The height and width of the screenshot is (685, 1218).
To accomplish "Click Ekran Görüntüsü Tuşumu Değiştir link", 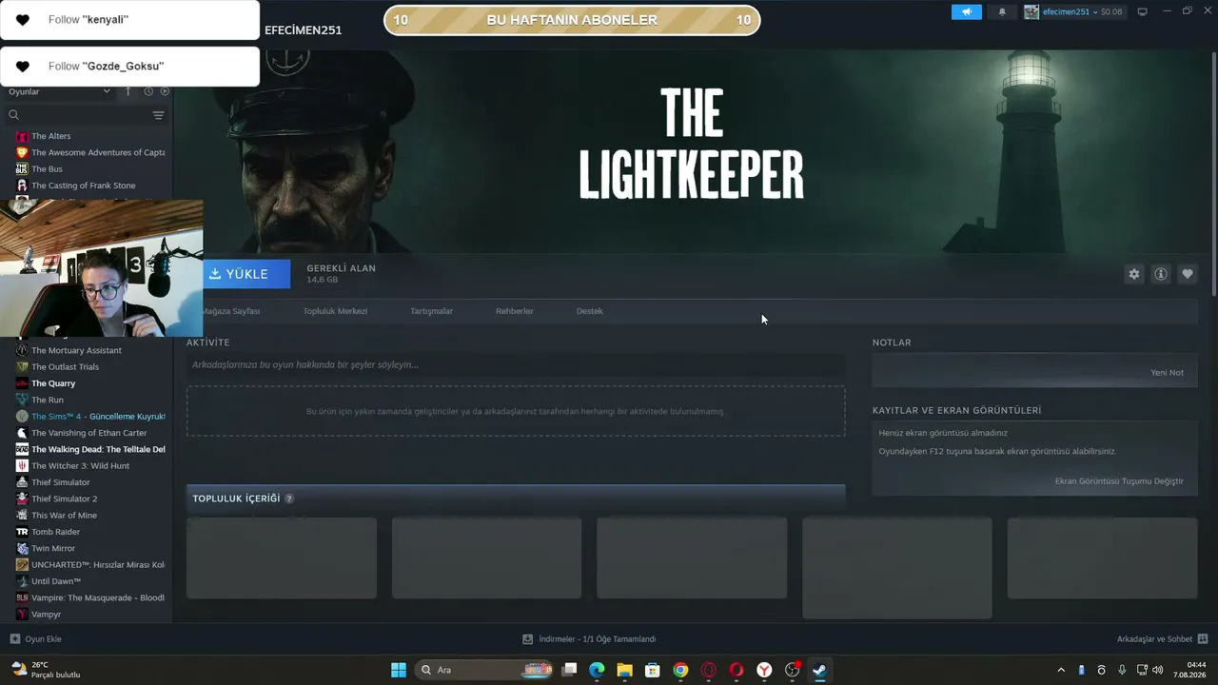I will 1119,481.
